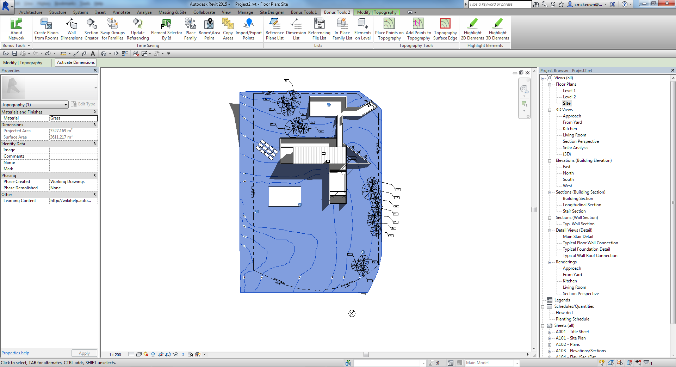Activate the Highlight 2D Elements tool
676x367 pixels.
(472, 28)
